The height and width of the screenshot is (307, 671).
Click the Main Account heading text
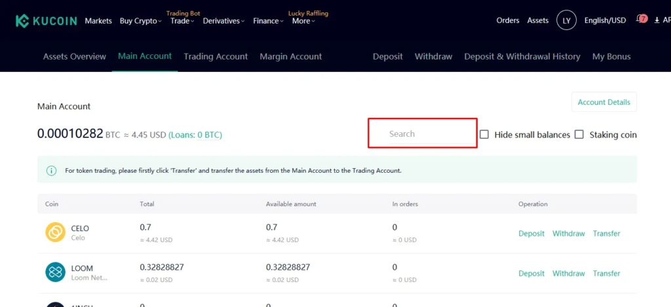pyautogui.click(x=64, y=107)
